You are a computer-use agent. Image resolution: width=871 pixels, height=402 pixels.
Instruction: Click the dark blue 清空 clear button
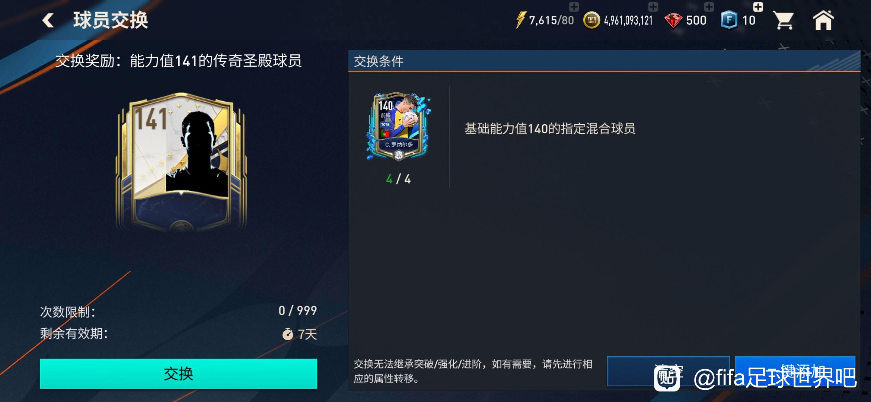coord(668,371)
